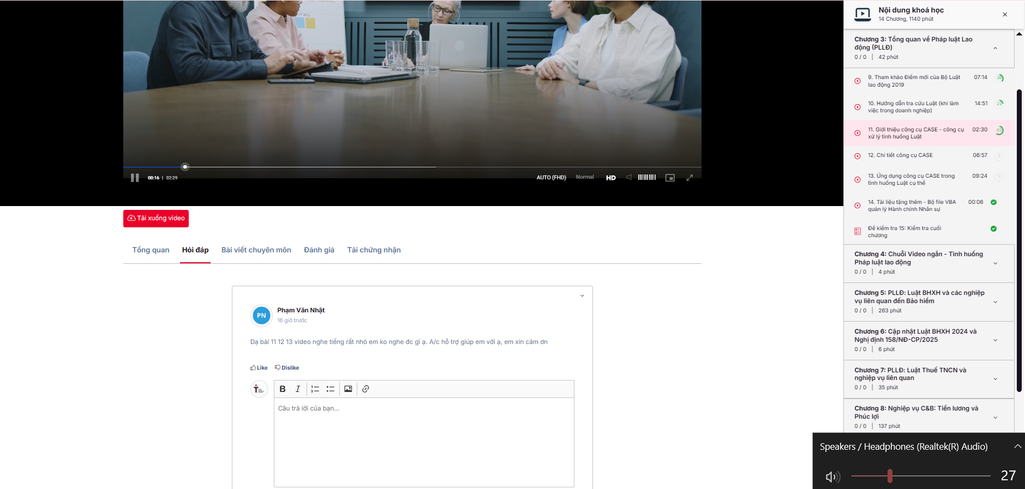Image resolution: width=1025 pixels, height=489 pixels.
Task: Open lesson 13 Ứng dụng công cụ CASE
Action: pyautogui.click(x=929, y=179)
